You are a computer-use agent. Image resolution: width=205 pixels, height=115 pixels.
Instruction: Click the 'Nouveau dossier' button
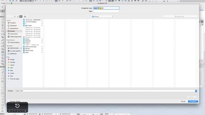point(15,101)
